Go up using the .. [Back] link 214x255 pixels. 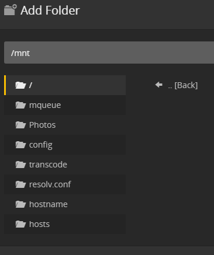[x=183, y=85]
